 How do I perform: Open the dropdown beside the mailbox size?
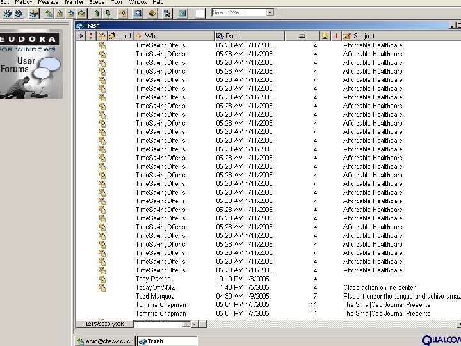[186, 324]
